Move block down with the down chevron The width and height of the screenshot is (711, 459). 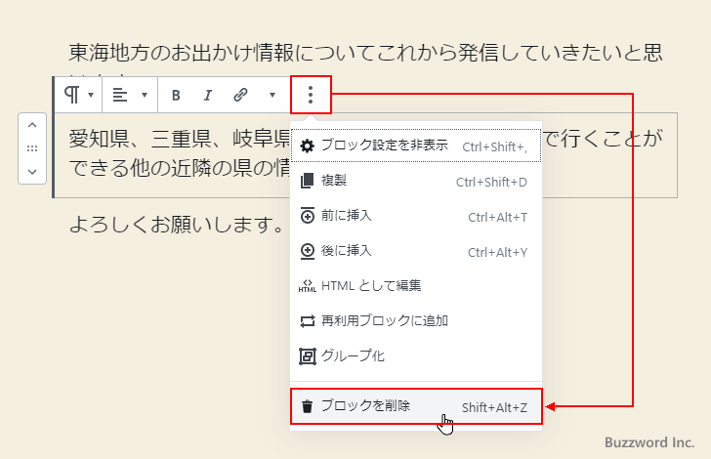click(32, 172)
